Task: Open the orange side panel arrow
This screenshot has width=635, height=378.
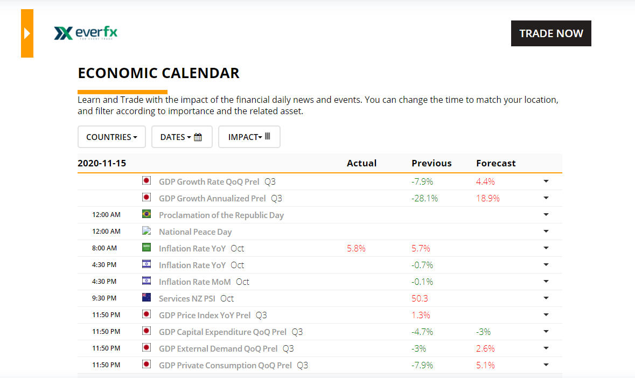Action: pos(27,33)
